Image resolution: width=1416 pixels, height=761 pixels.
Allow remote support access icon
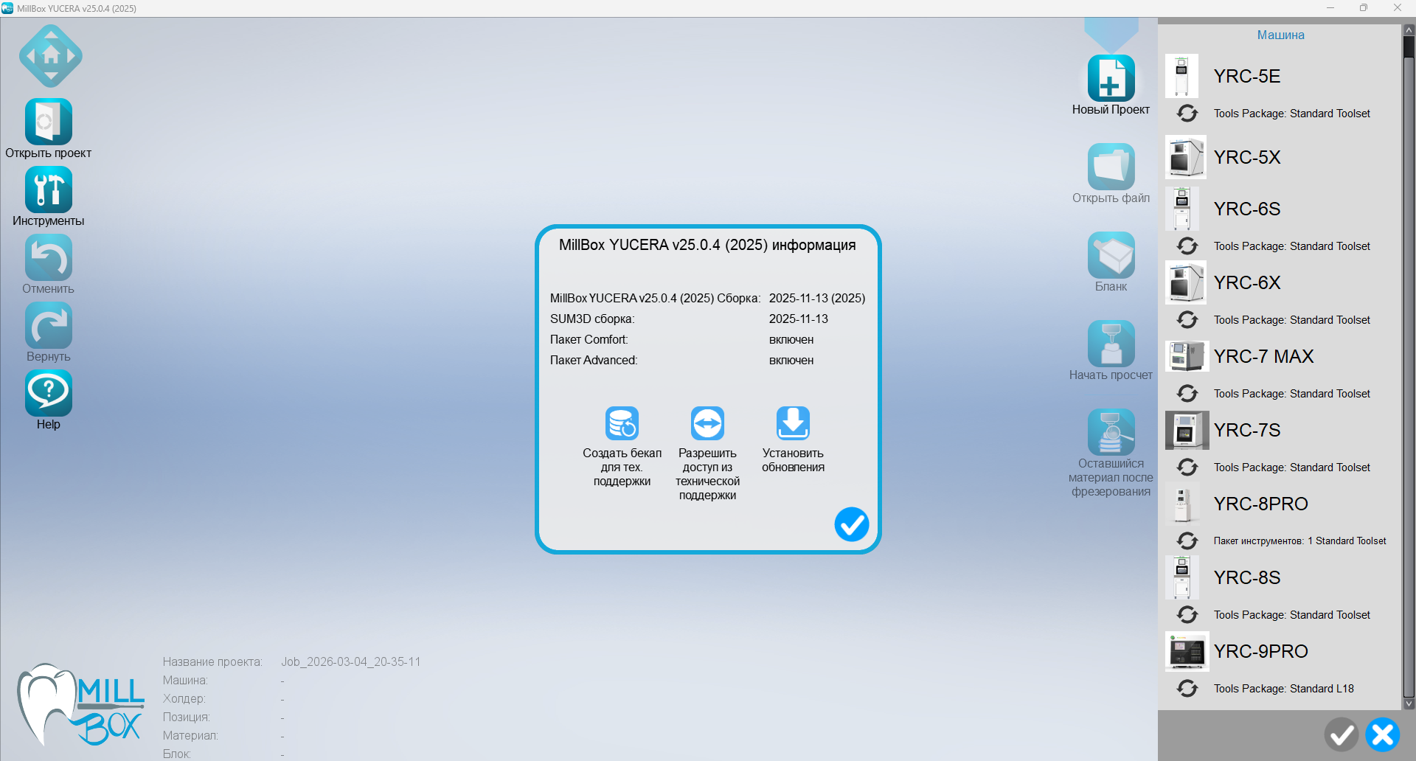tap(707, 424)
